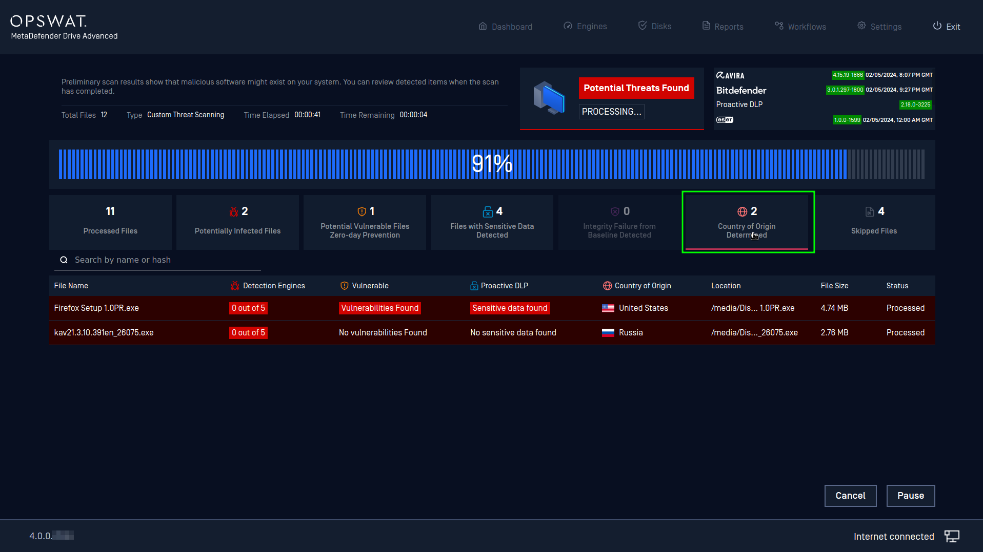
Task: Open the Workflows menu
Action: (800, 27)
